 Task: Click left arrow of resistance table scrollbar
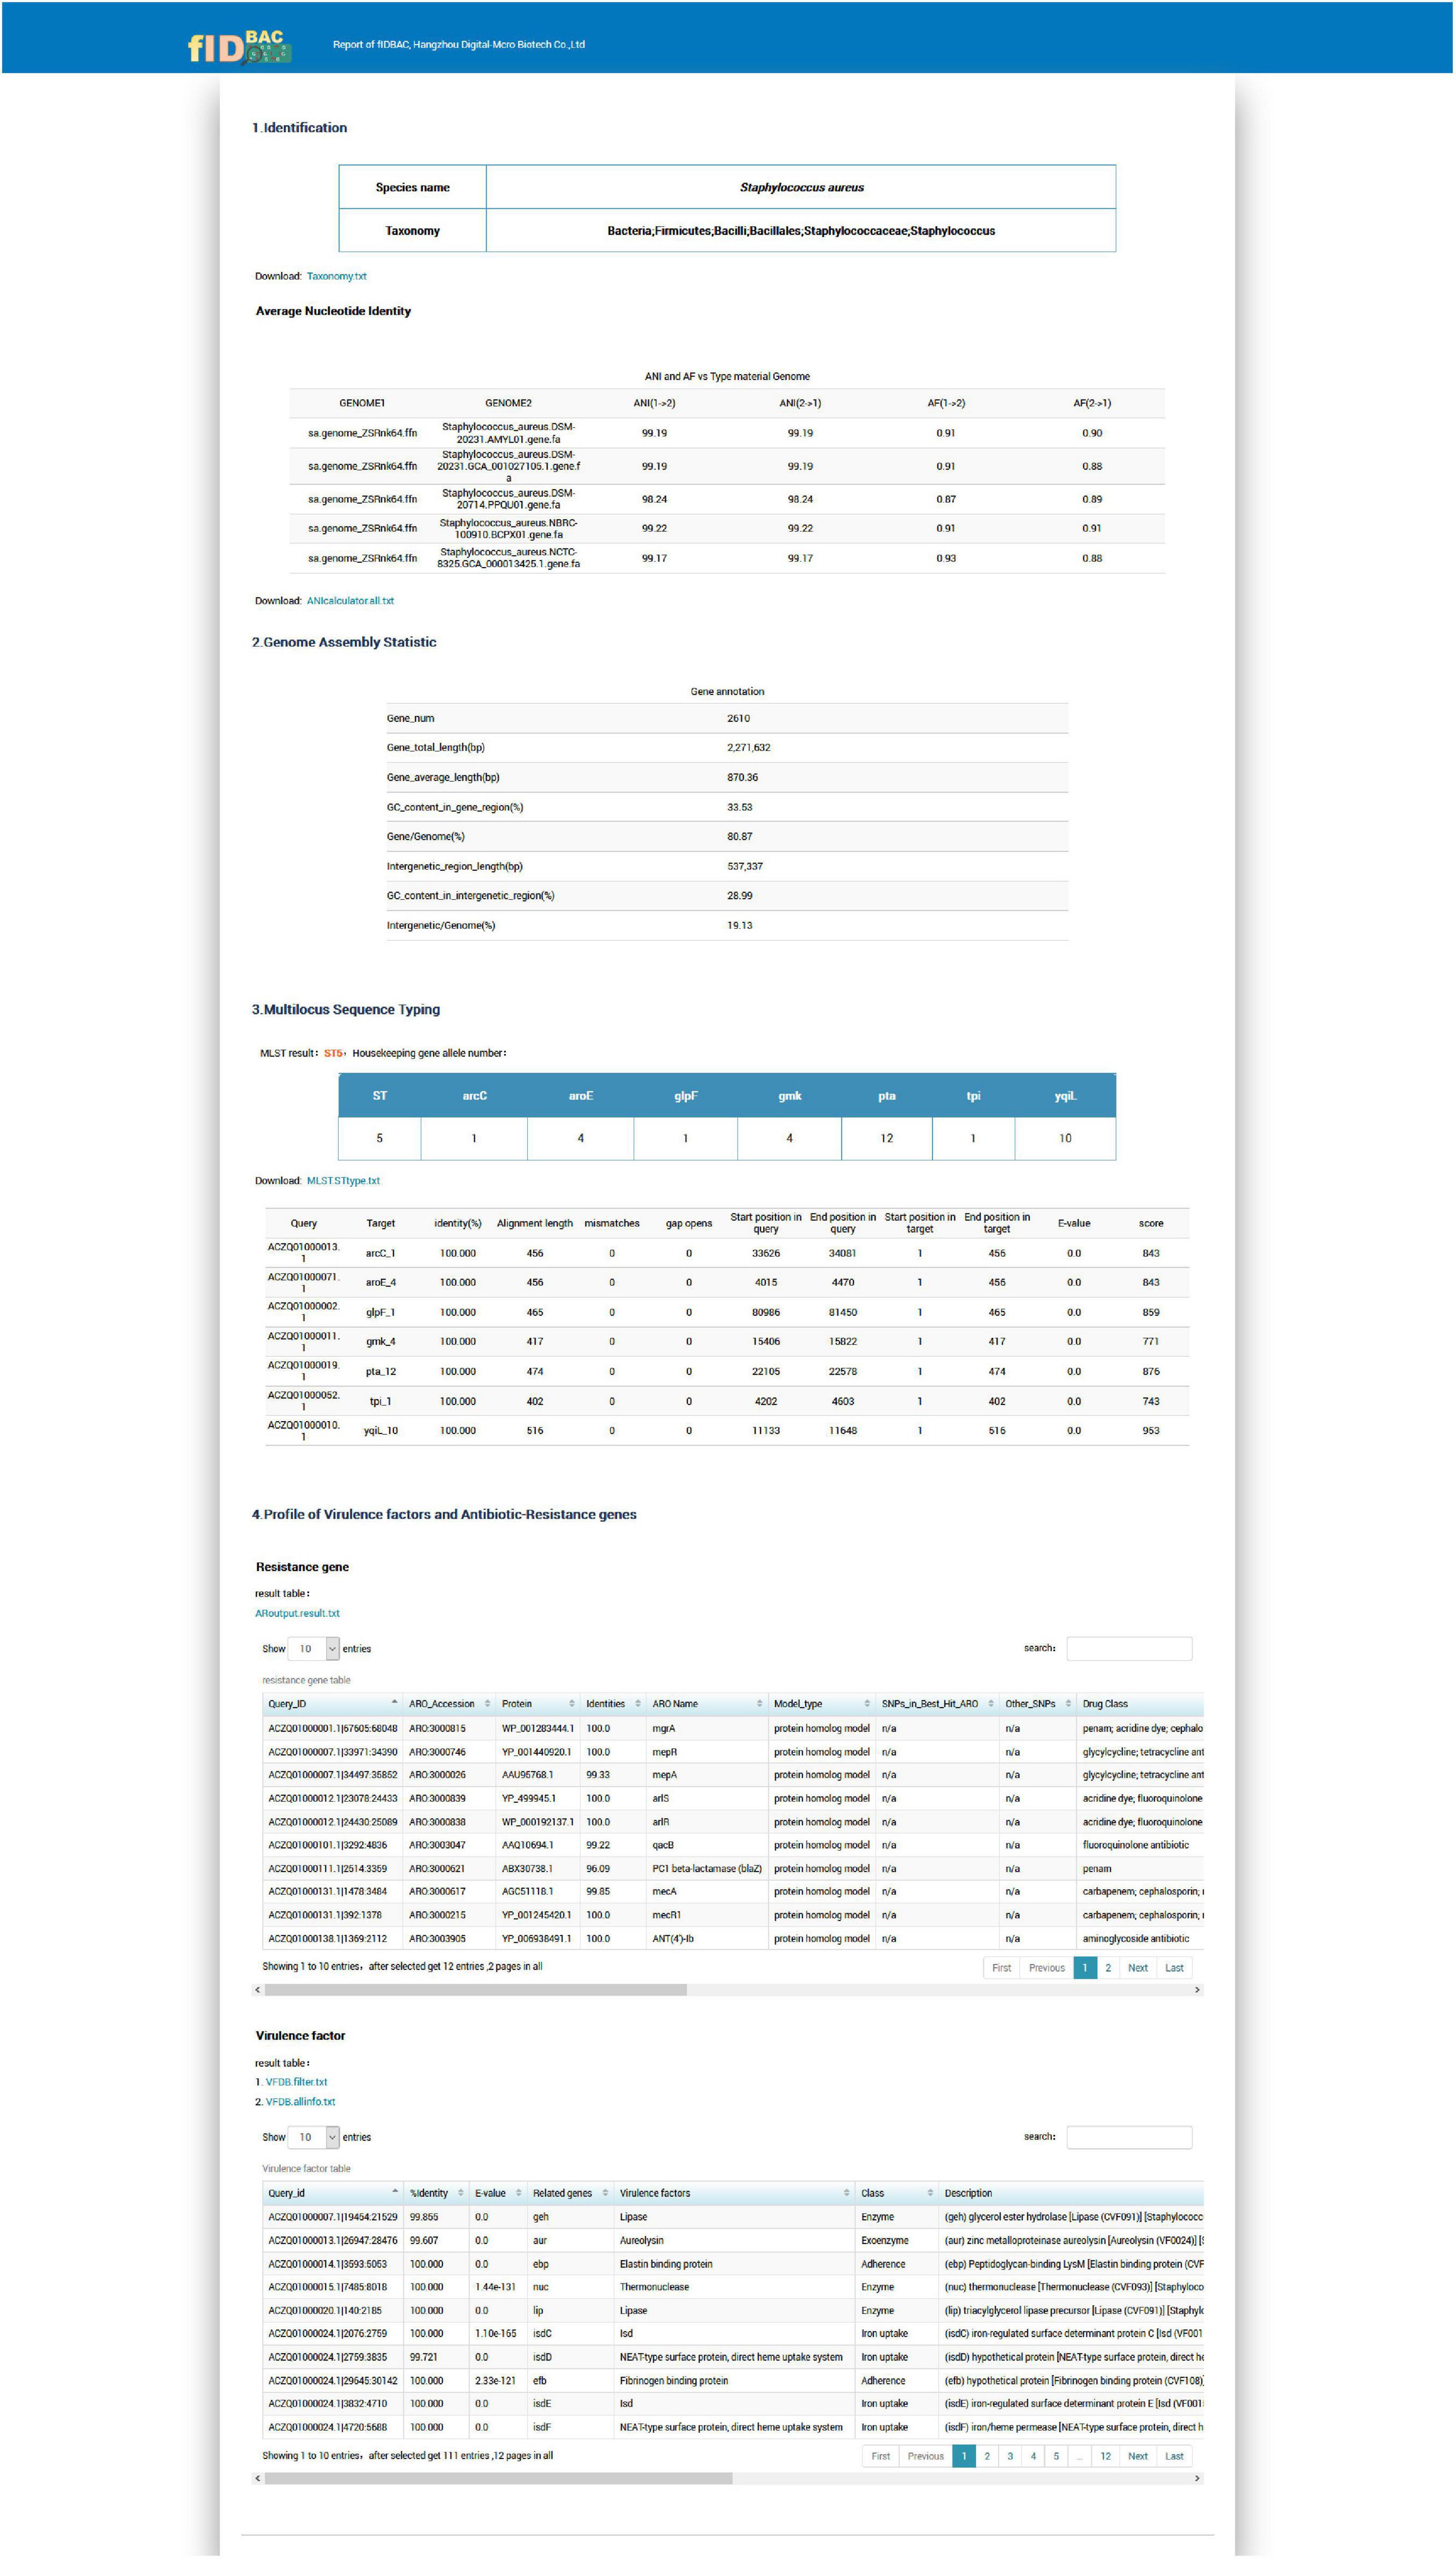pos(258,1990)
